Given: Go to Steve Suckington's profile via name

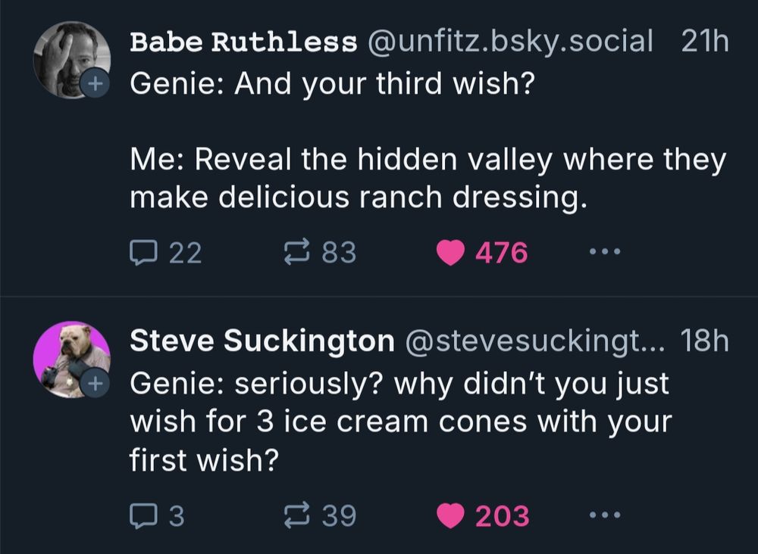Looking at the screenshot, I should (x=262, y=341).
